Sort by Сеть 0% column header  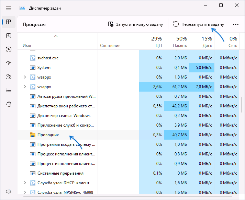pyautogui.click(x=227, y=42)
